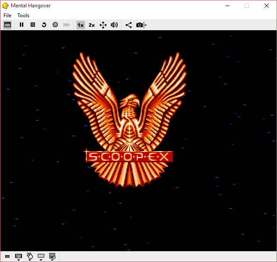This screenshot has width=277, height=262.
Task: Open the File menu
Action: point(7,16)
